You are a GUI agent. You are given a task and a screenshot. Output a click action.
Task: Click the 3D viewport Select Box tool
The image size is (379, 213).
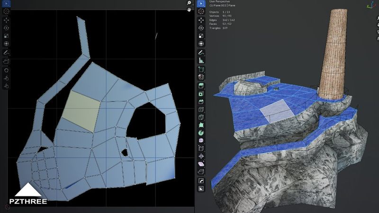[x=201, y=3]
